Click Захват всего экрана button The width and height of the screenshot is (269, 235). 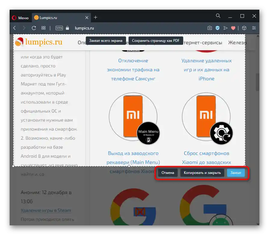(x=106, y=41)
